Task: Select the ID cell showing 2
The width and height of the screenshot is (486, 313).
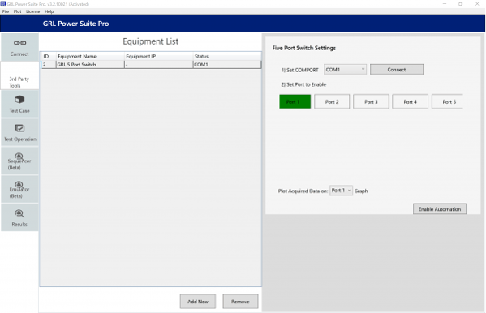Action: pyautogui.click(x=49, y=64)
